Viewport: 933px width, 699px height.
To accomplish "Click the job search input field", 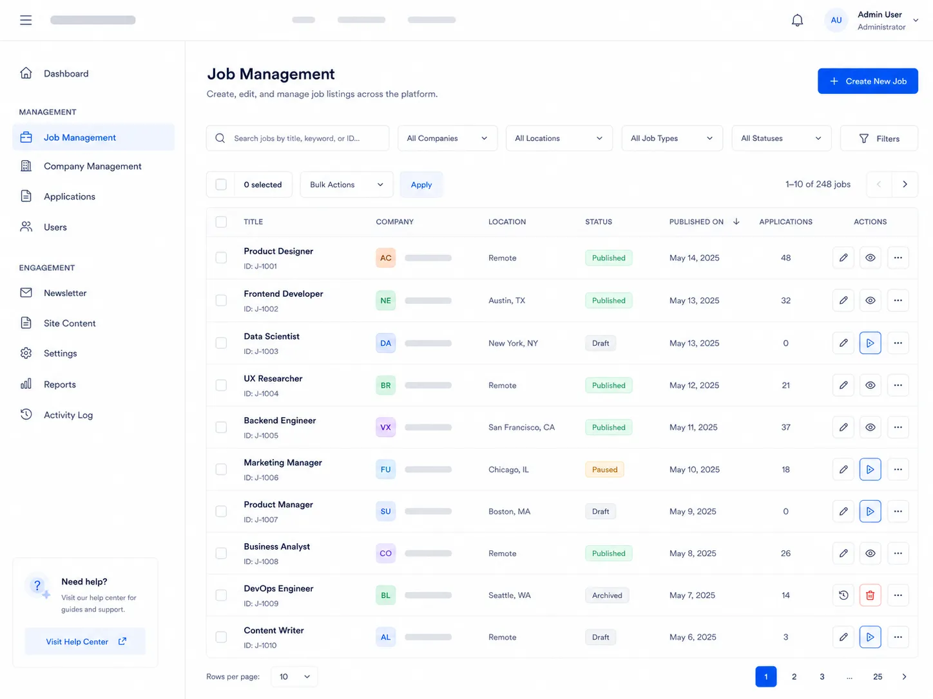I will 298,138.
